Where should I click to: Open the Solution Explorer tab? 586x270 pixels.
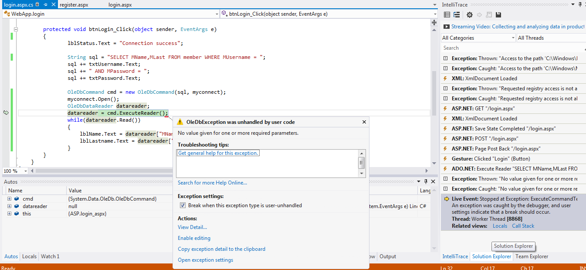492,256
